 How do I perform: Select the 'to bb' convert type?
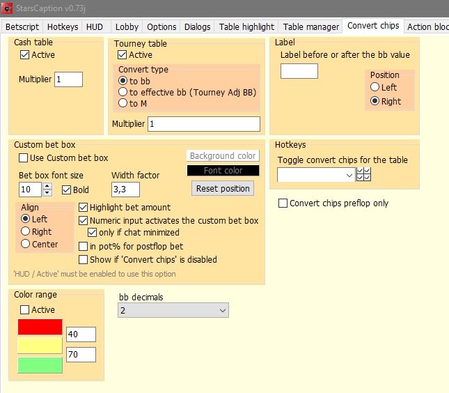click(123, 81)
